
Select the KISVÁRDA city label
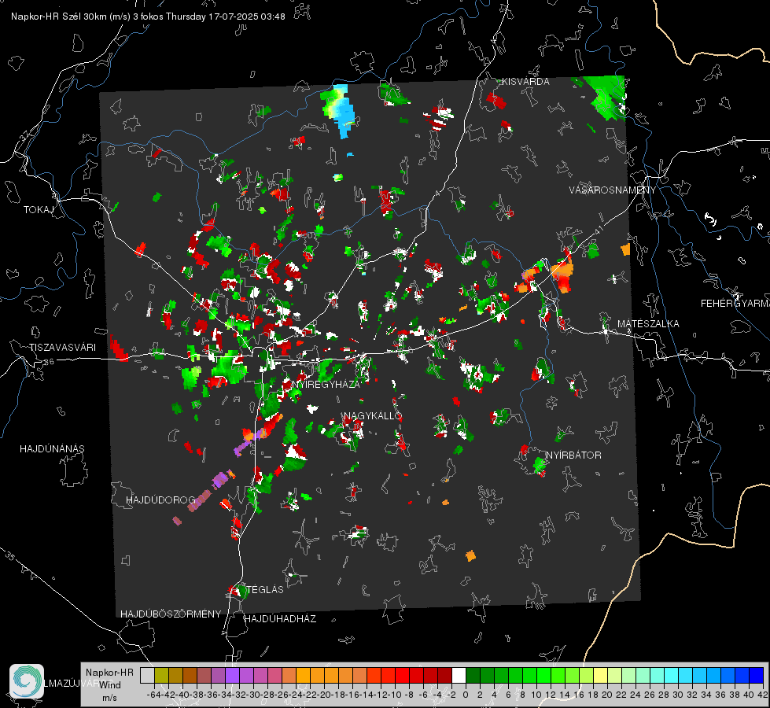[x=525, y=82]
